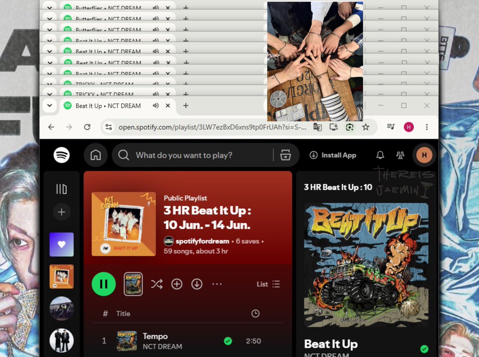The image size is (479, 357).
Task: Open the Friend Activity icon
Action: click(400, 155)
